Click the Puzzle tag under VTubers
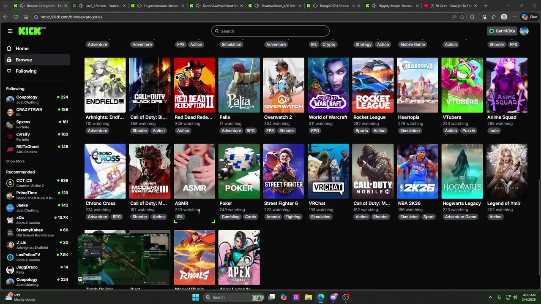This screenshot has height=304, width=541. pyautogui.click(x=469, y=130)
